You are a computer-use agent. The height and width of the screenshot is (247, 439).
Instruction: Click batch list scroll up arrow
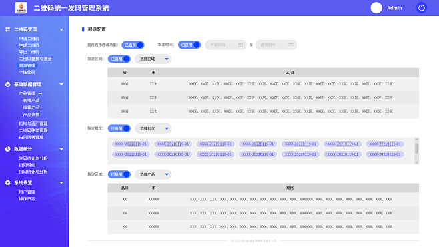coord(416,139)
